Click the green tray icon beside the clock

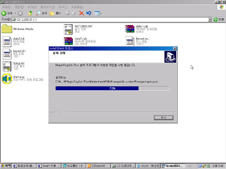(208, 166)
